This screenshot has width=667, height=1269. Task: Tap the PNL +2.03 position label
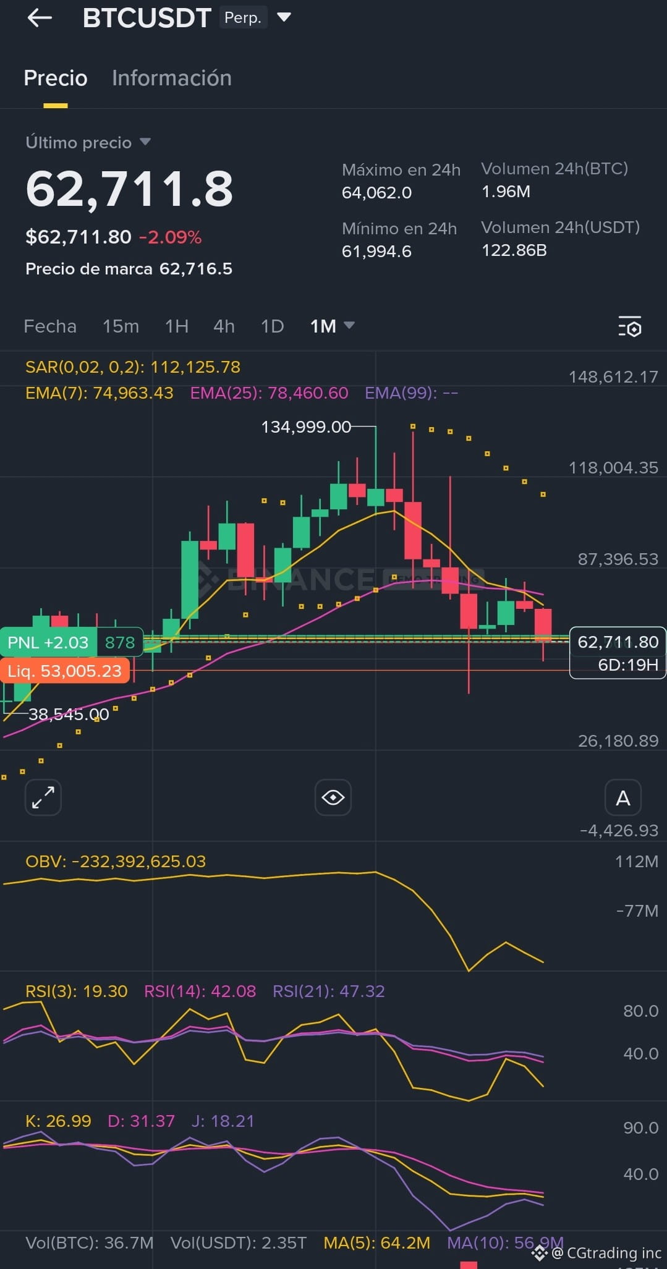(48, 642)
